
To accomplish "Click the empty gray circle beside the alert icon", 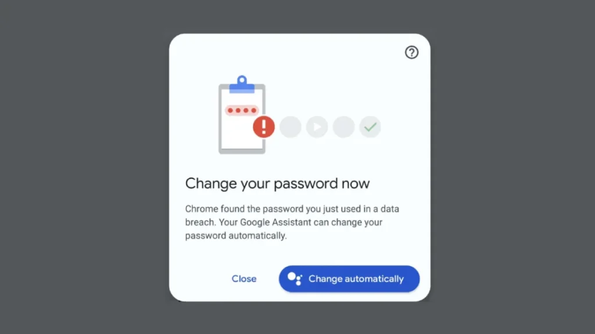I will pos(291,127).
